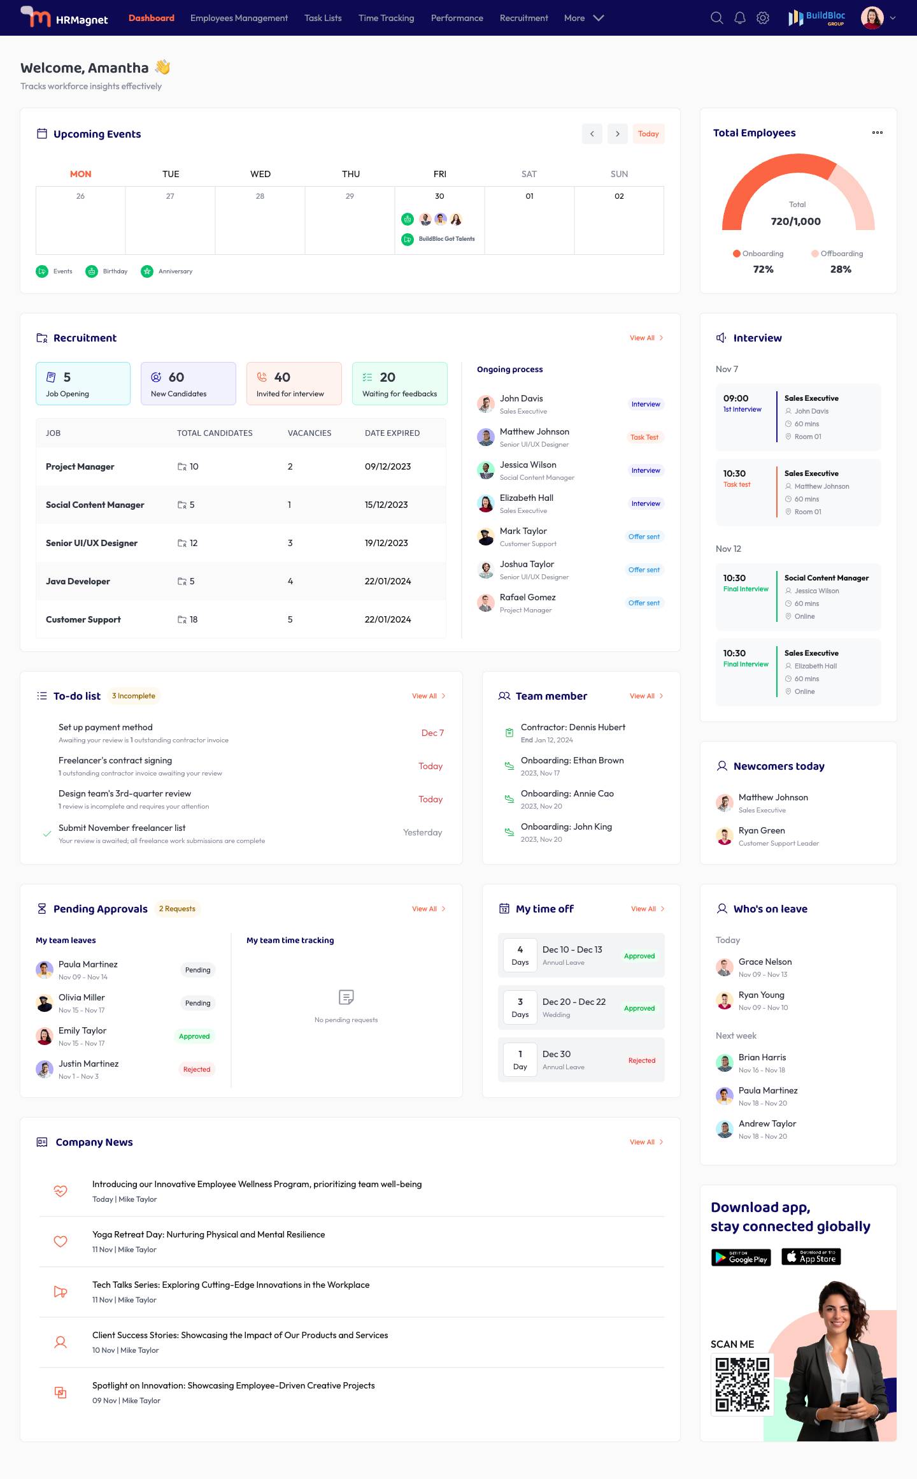Click the Spotlight on Innovation news icon
The image size is (917, 1479).
60,1392
